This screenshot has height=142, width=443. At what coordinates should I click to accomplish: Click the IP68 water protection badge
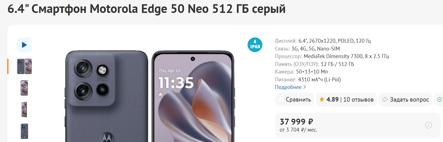[x=255, y=45]
